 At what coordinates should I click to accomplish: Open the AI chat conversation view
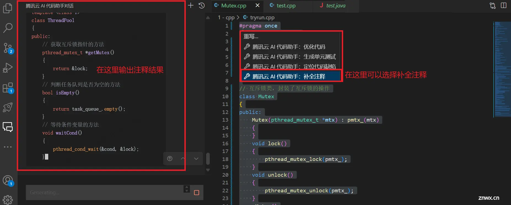coord(8,127)
